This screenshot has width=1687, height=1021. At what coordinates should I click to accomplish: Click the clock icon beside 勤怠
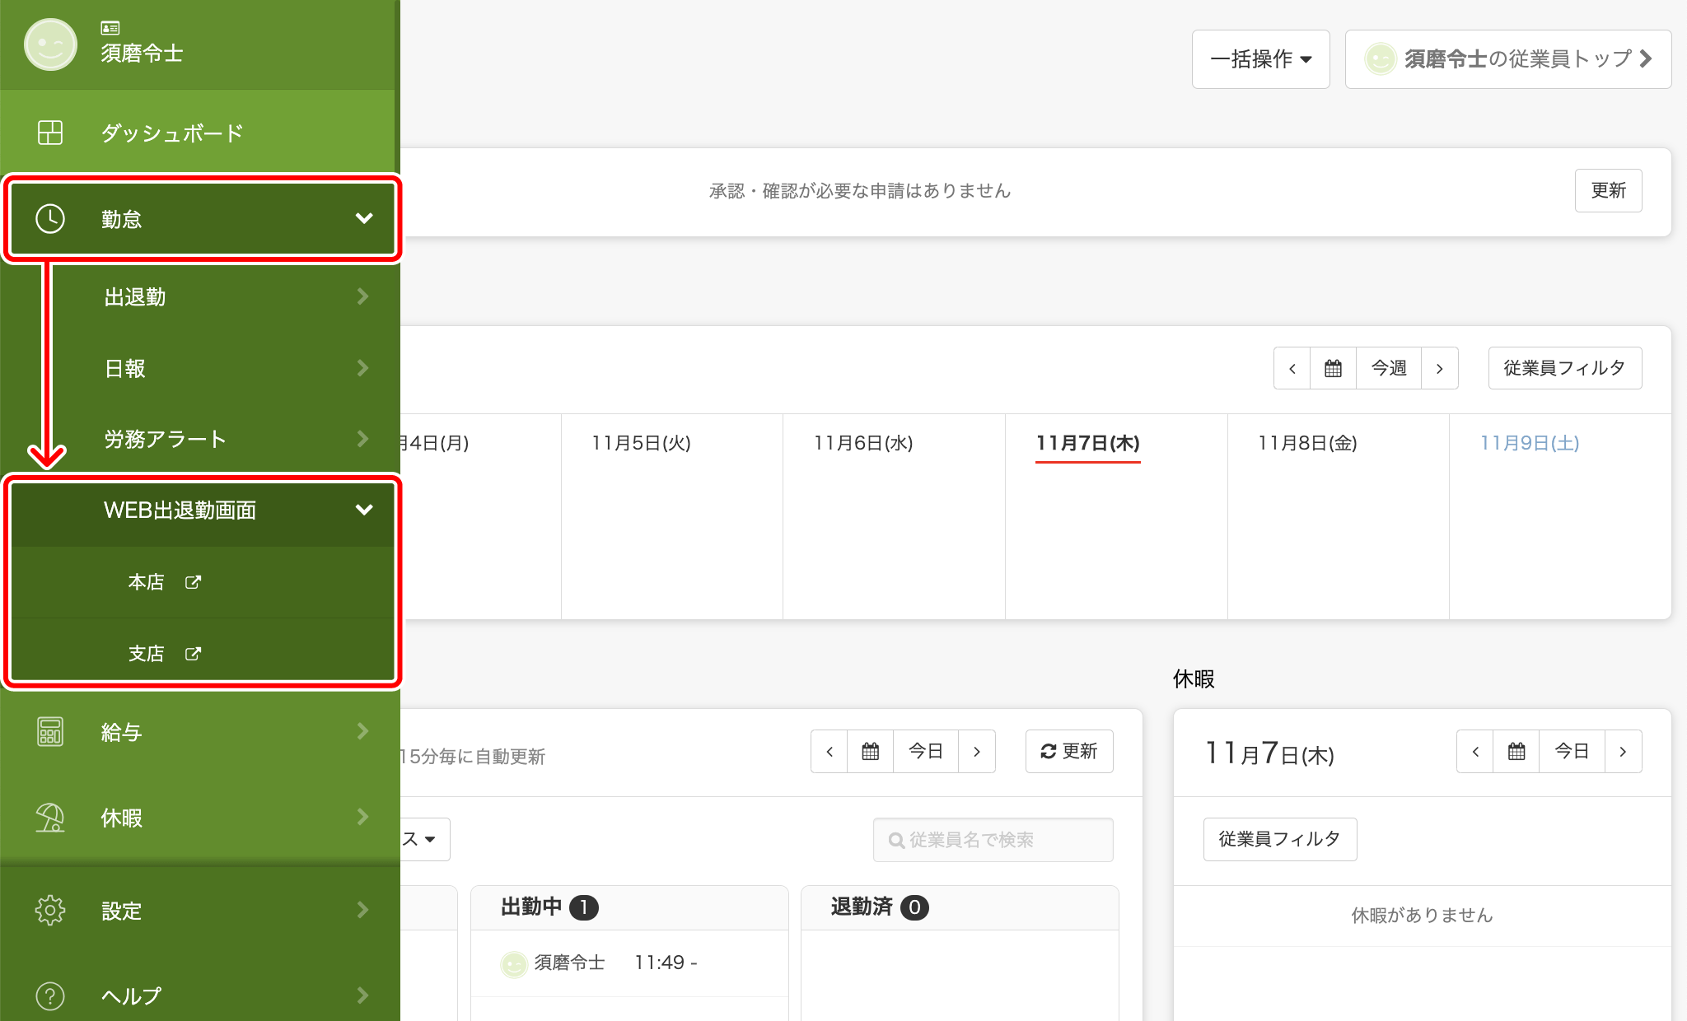pos(50,219)
